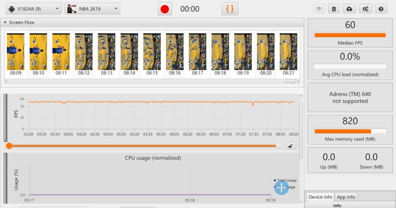Click the Info column header

pyautogui.click(x=337, y=205)
